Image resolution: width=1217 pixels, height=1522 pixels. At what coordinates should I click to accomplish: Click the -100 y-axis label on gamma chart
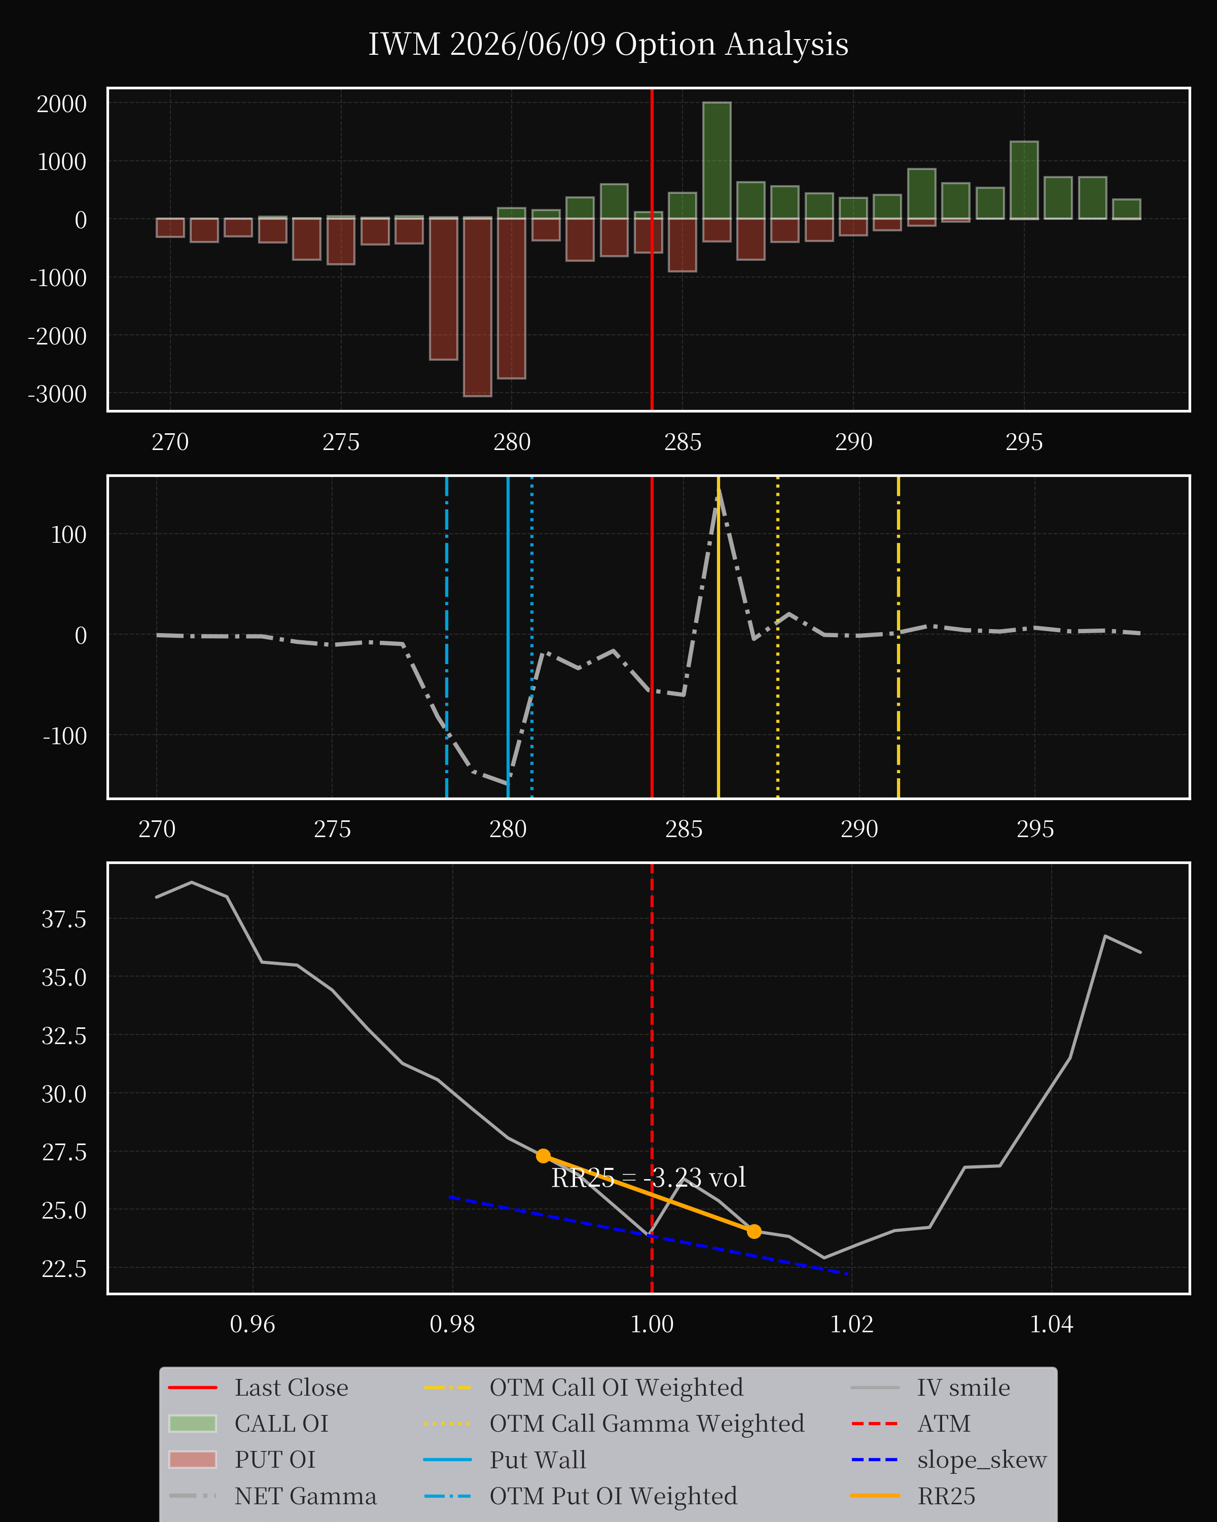click(x=65, y=736)
